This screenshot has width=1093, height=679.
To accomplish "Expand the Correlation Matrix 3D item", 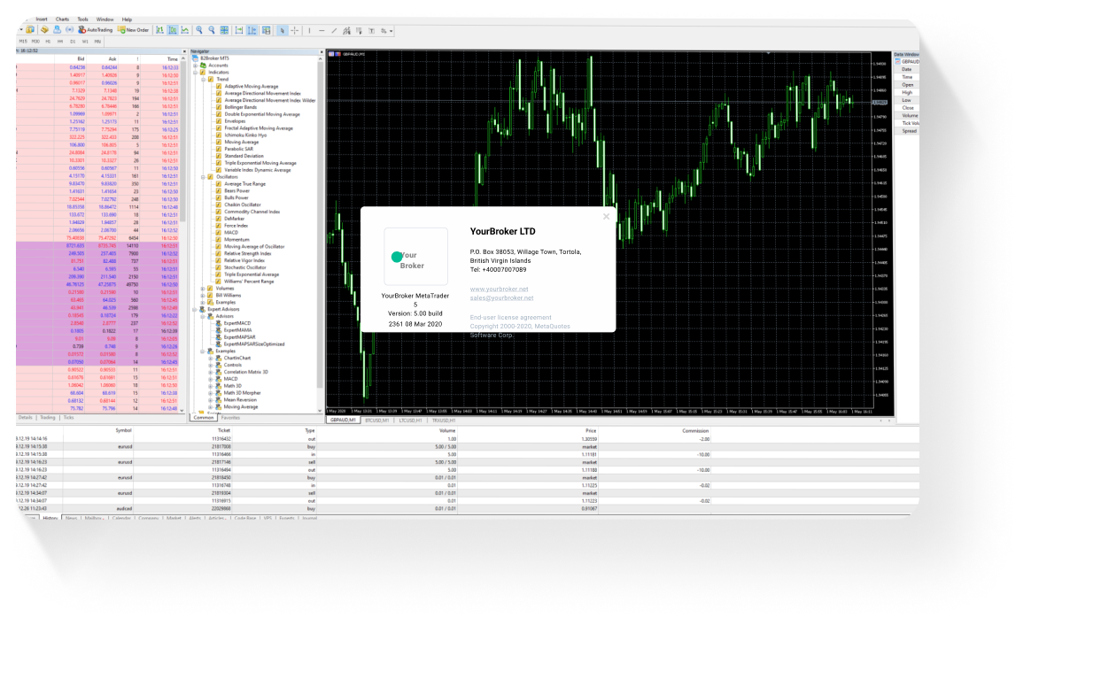I will pos(210,372).
